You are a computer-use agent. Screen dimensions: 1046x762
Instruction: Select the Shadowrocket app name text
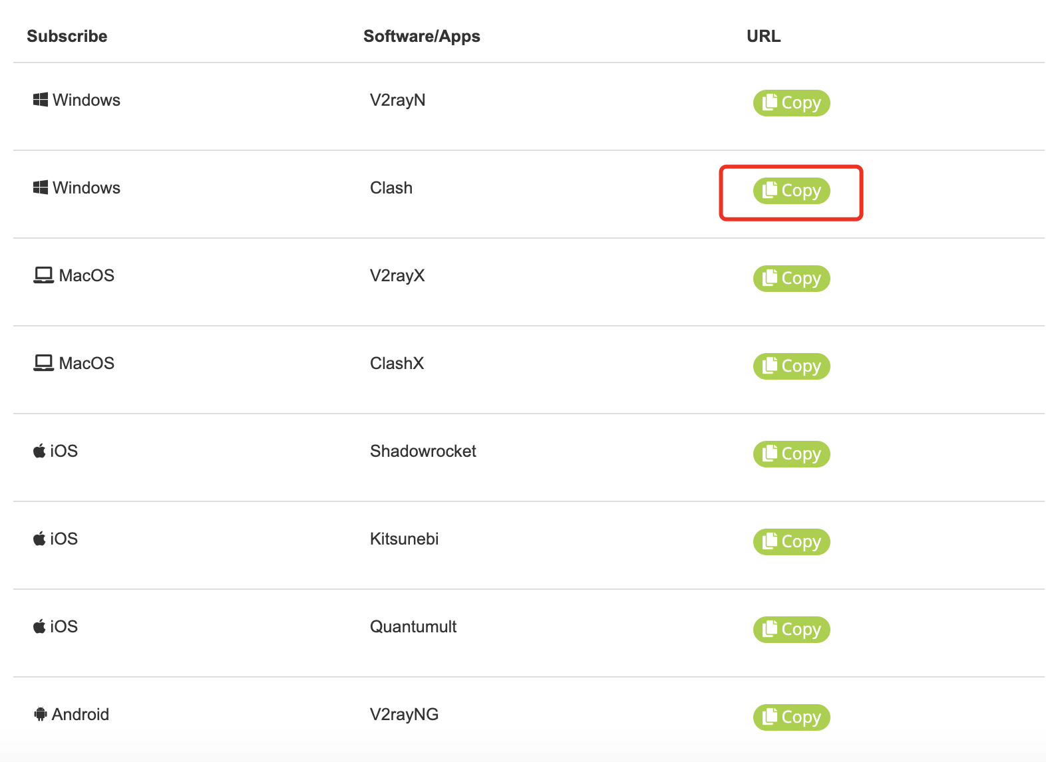point(423,451)
